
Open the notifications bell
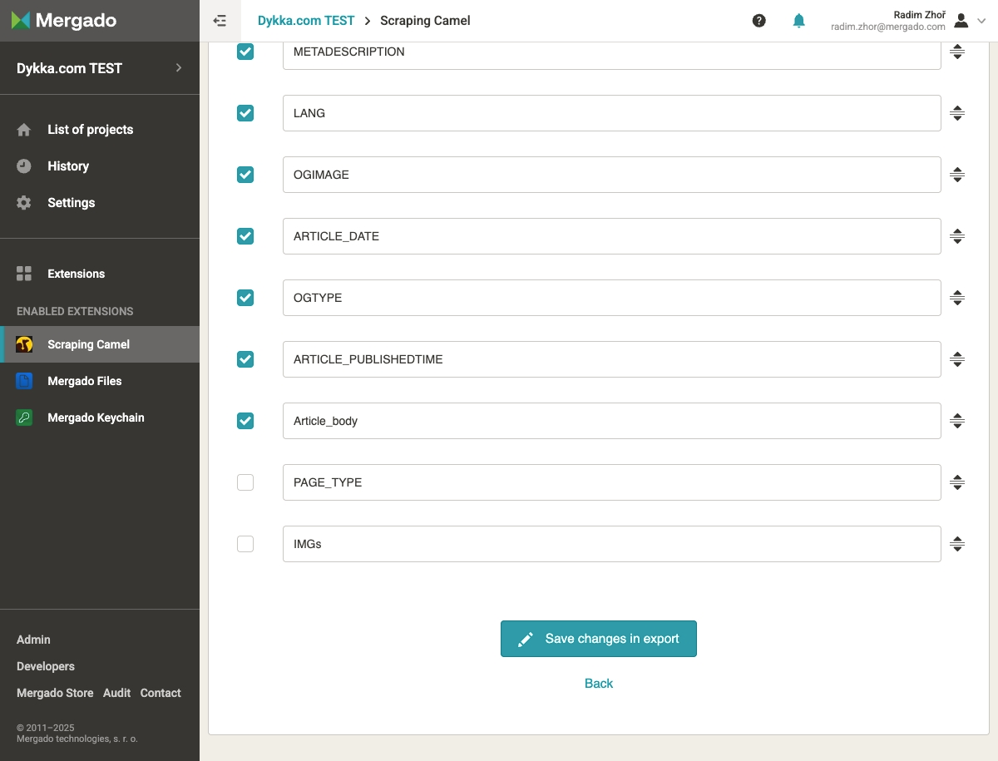[798, 21]
